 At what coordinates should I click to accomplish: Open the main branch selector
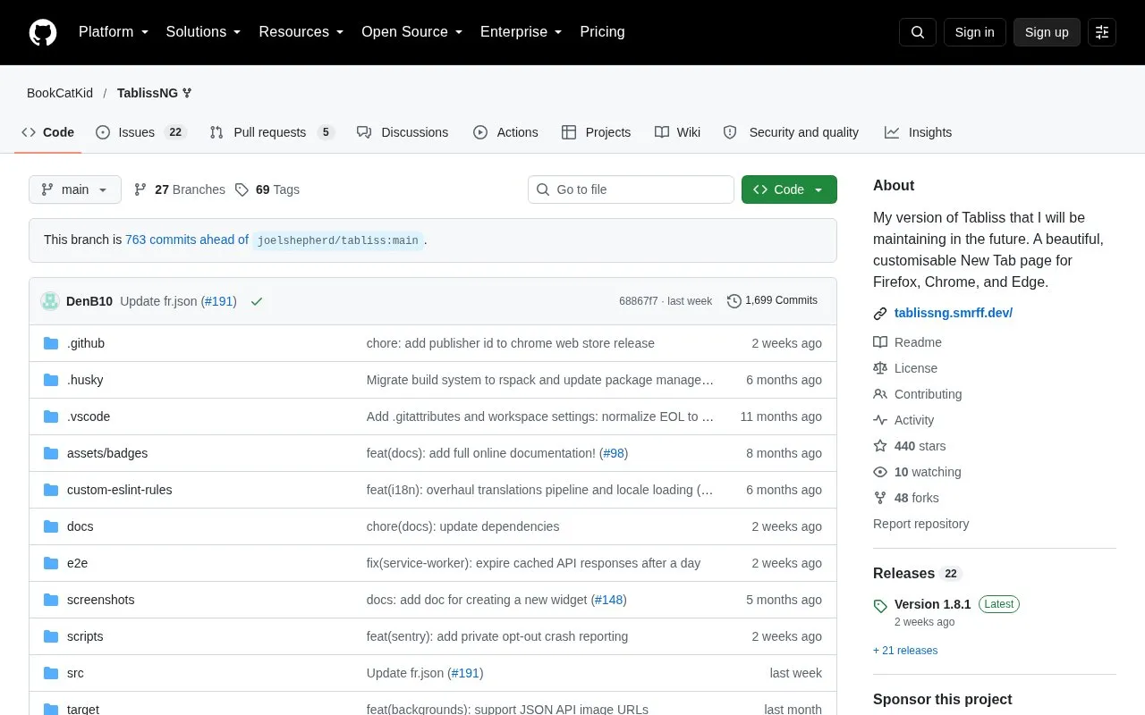click(75, 189)
